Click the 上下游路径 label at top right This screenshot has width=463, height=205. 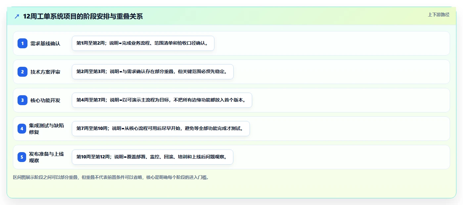(x=439, y=15)
